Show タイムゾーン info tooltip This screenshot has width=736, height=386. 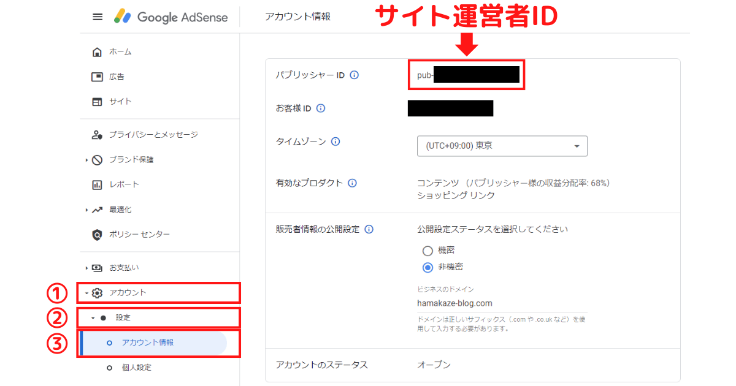tap(335, 141)
